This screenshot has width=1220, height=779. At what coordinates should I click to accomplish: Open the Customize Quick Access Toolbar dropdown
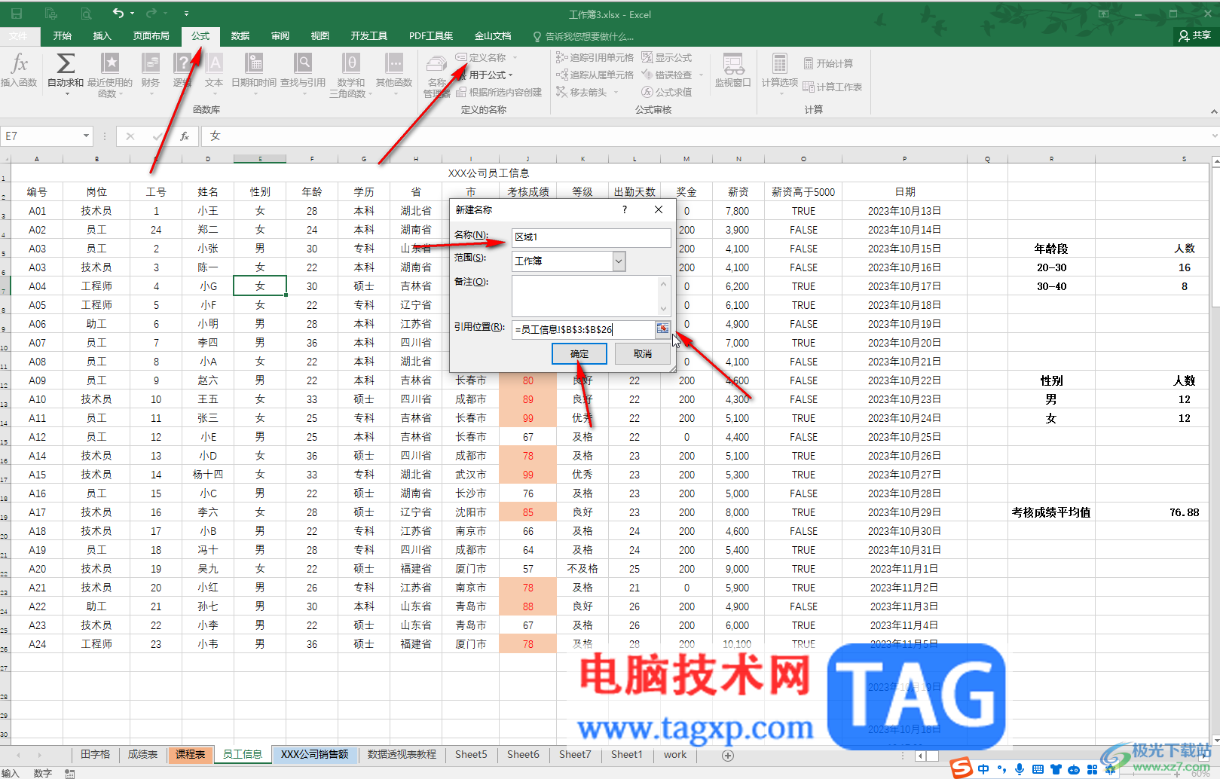[186, 14]
